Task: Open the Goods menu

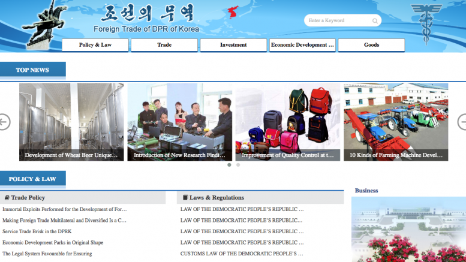Action: point(371,45)
